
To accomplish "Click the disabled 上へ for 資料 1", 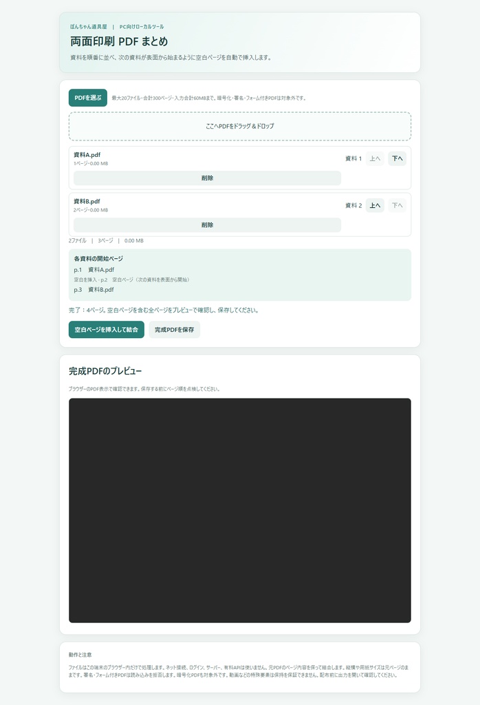I will (375, 158).
